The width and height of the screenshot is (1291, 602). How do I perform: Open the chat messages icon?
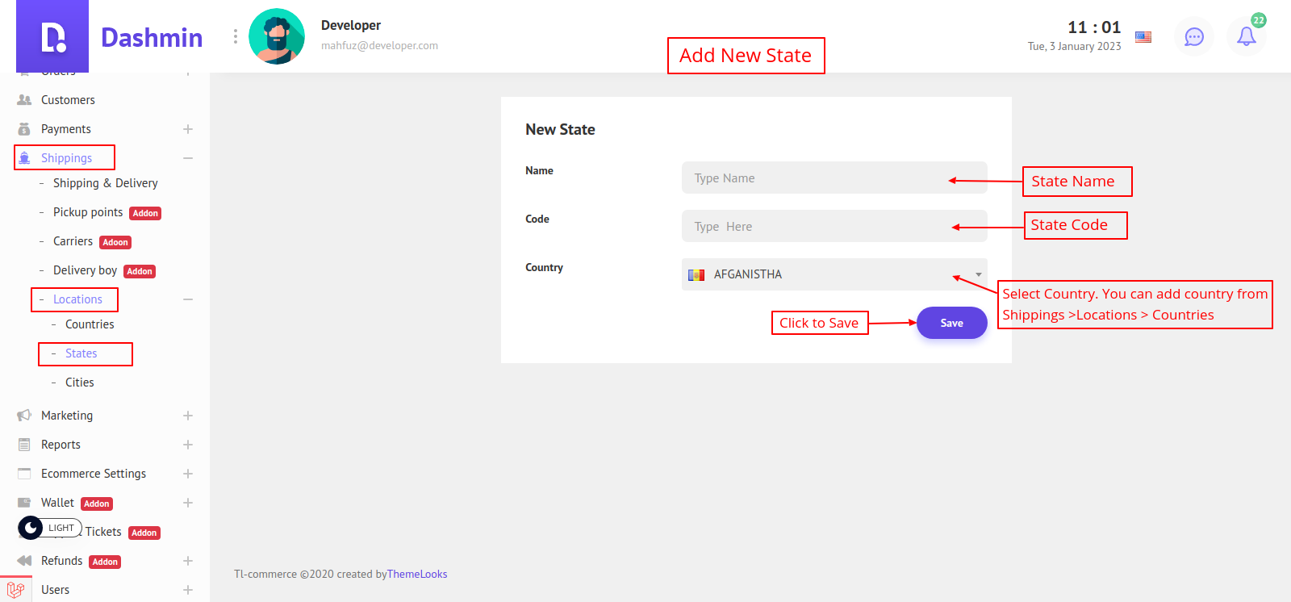click(x=1193, y=36)
